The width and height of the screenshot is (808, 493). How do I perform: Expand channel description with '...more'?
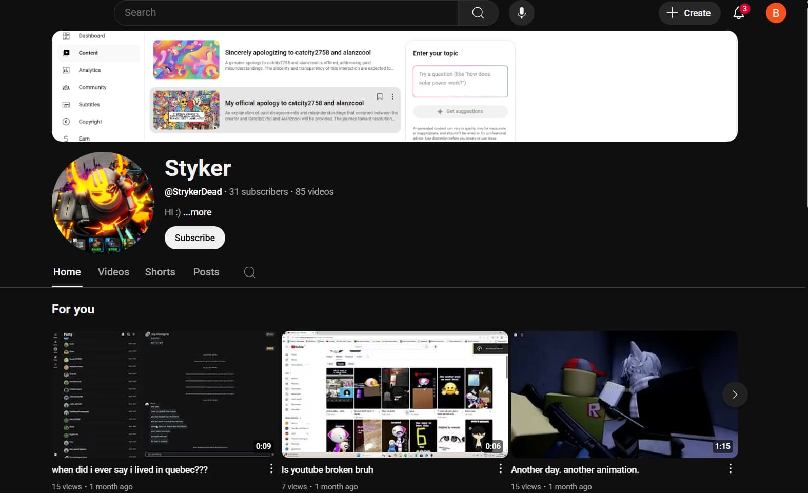(x=198, y=212)
